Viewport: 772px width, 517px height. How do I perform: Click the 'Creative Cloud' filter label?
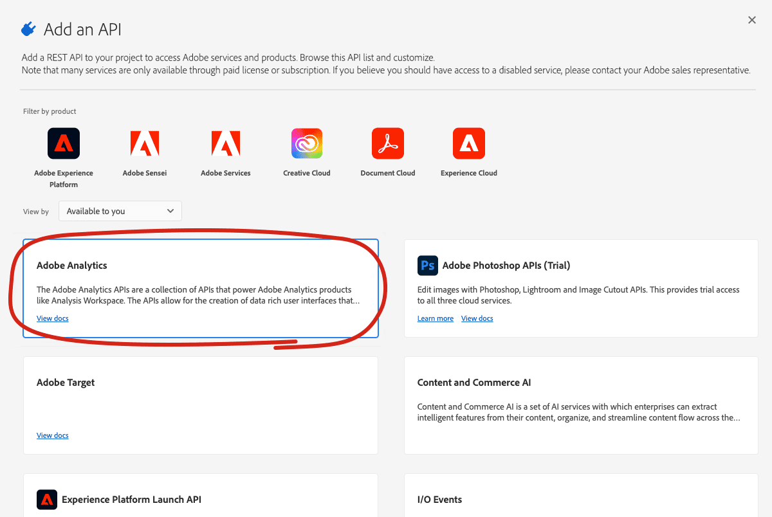click(307, 173)
